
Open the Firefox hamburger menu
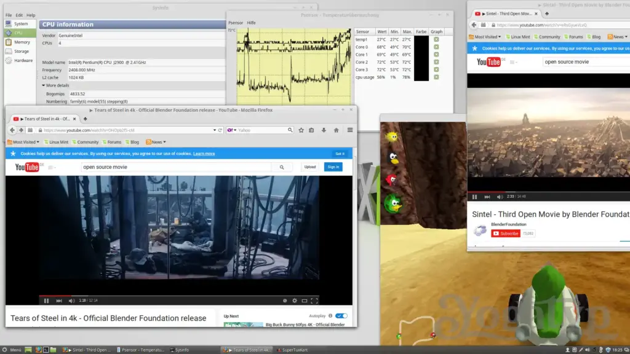point(350,130)
